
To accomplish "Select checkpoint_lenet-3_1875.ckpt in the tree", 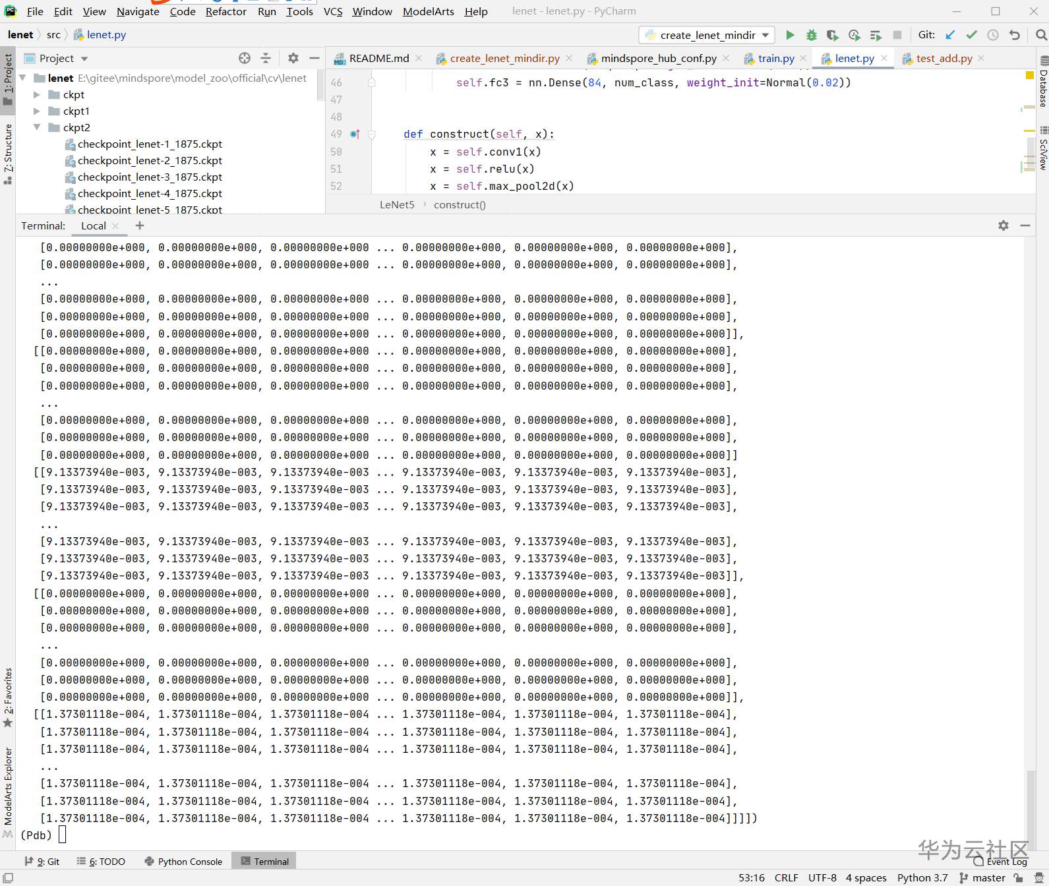I will [150, 177].
